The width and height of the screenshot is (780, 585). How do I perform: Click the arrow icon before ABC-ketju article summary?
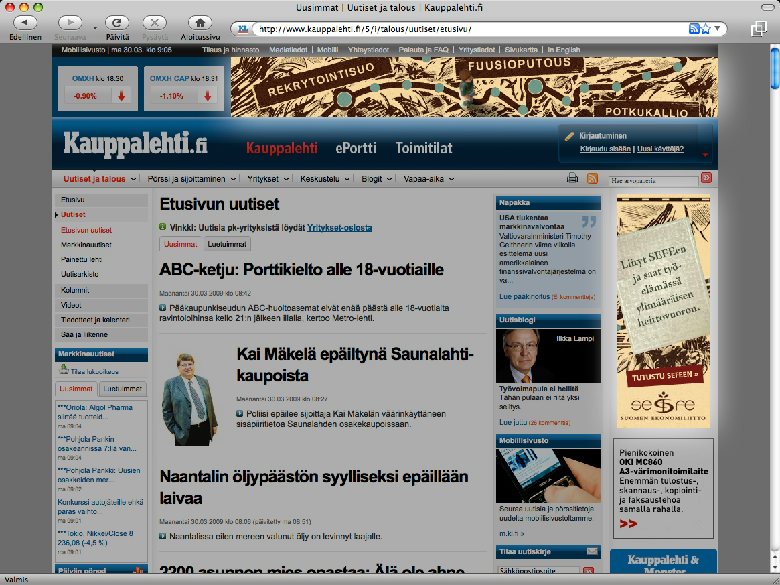pyautogui.click(x=163, y=308)
